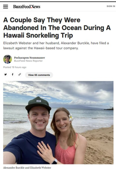Click the white flower in woman's hair
Image resolution: width=116 pixels, height=170 pixels.
[x=71, y=118]
